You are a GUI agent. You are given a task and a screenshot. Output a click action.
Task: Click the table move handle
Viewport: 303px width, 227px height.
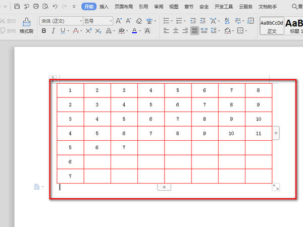click(x=53, y=79)
